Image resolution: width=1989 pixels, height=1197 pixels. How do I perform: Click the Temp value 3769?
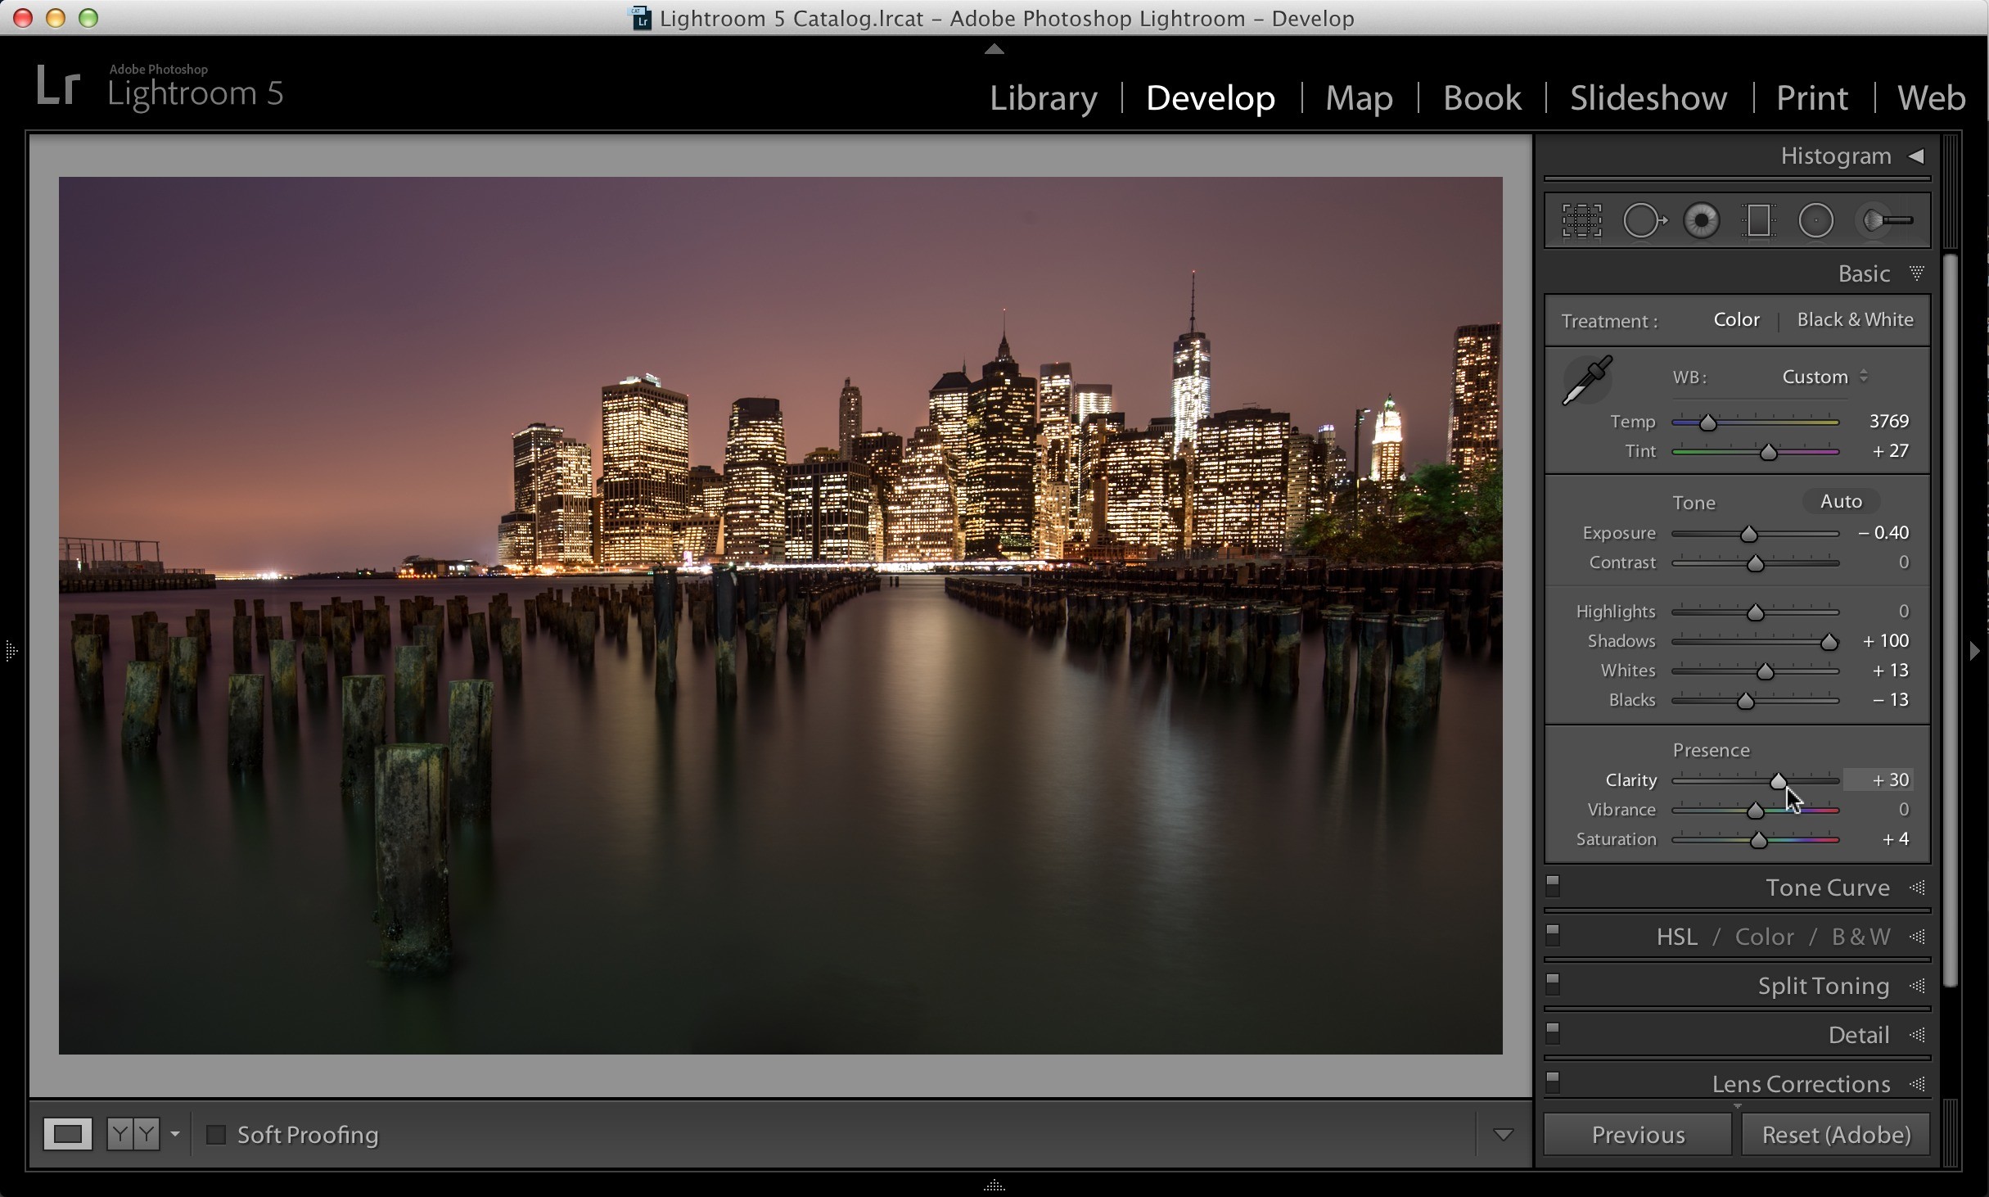click(1889, 422)
